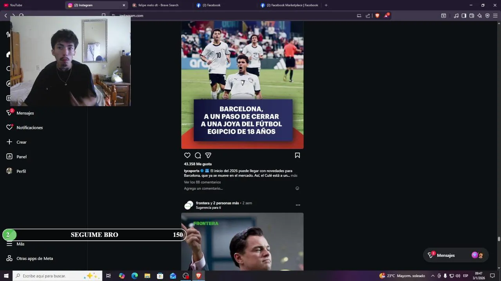Click the Crear plus icon
The height and width of the screenshot is (281, 501).
point(9,142)
